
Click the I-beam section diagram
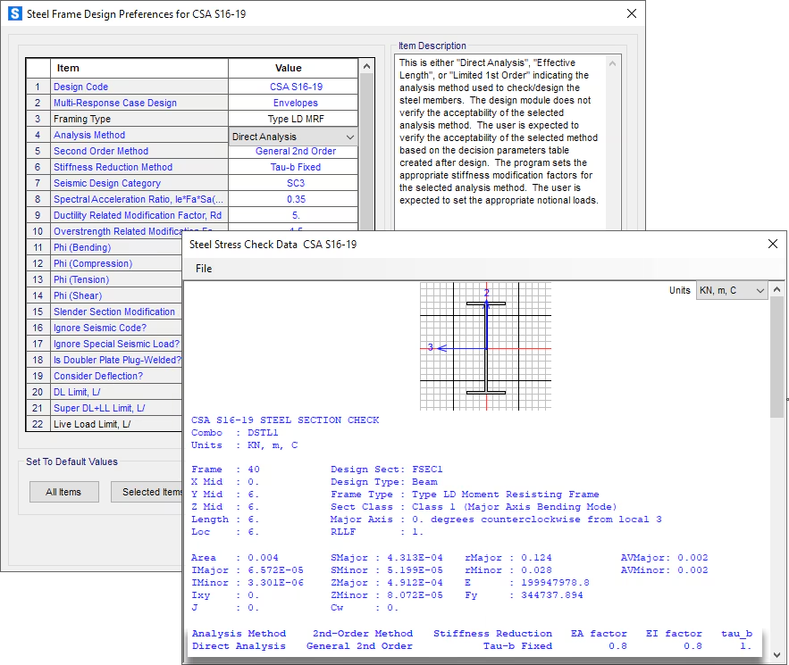(485, 346)
